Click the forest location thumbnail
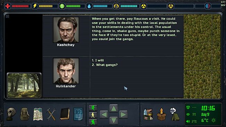The height and width of the screenshot is (127, 226). [24, 85]
